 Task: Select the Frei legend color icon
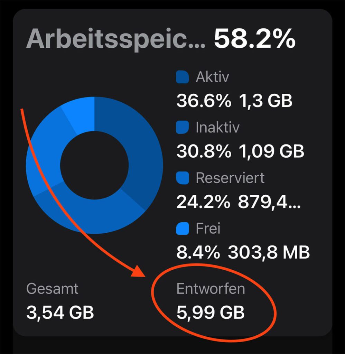(182, 228)
